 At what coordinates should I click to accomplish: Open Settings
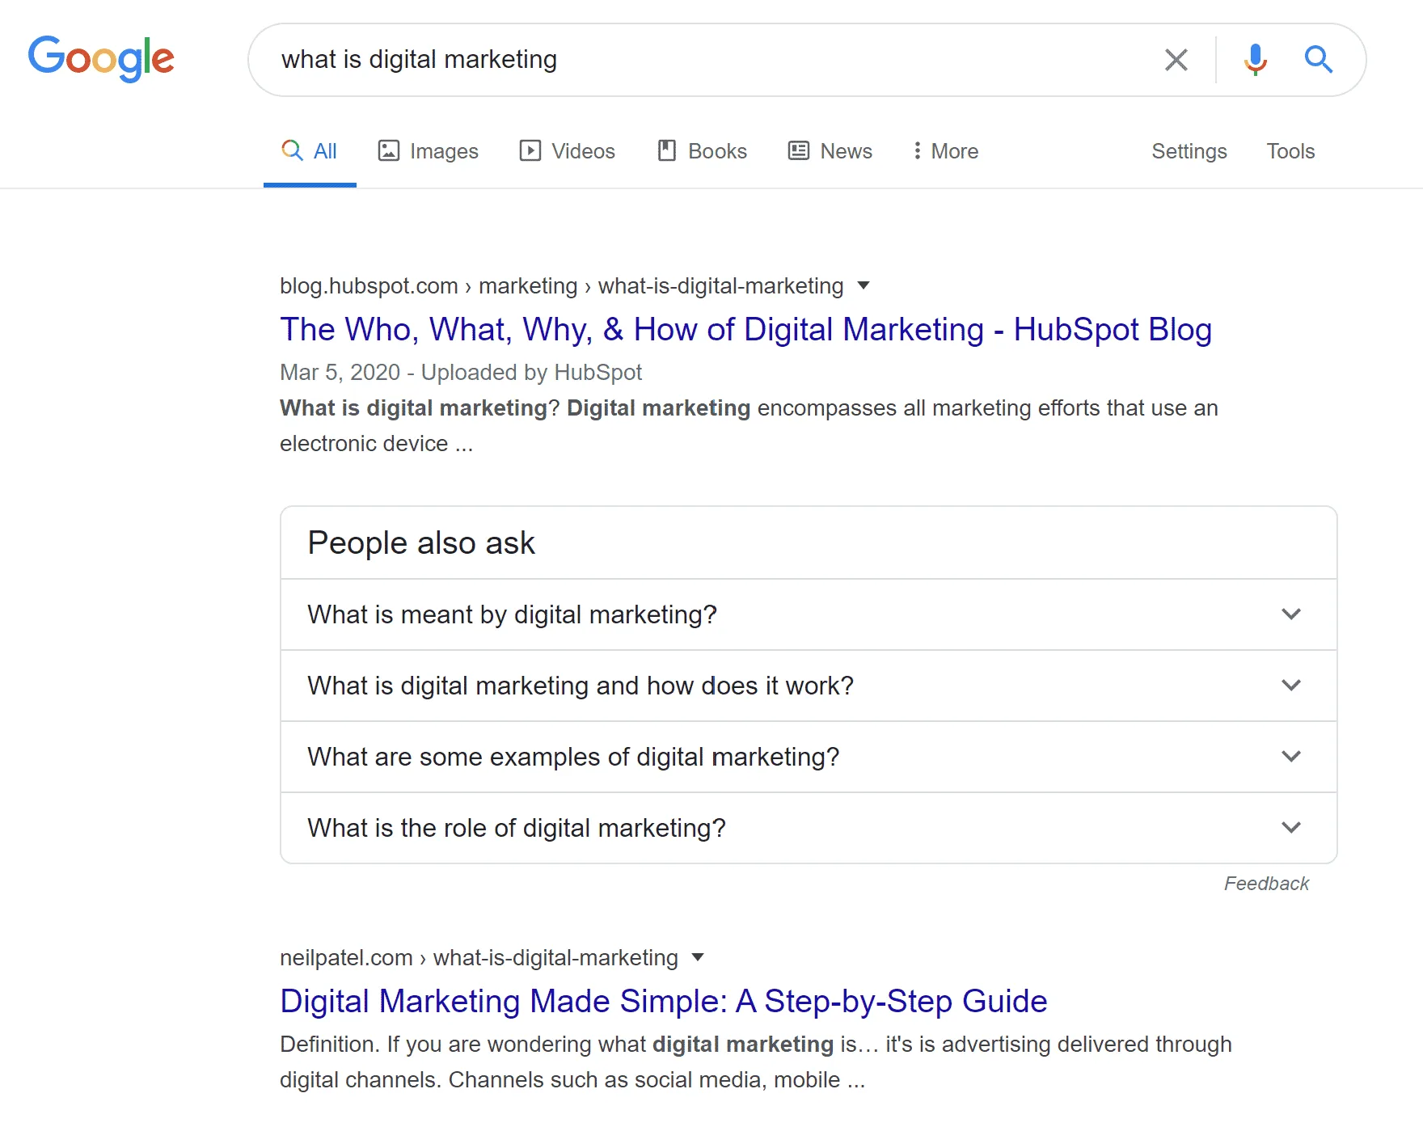click(x=1189, y=151)
